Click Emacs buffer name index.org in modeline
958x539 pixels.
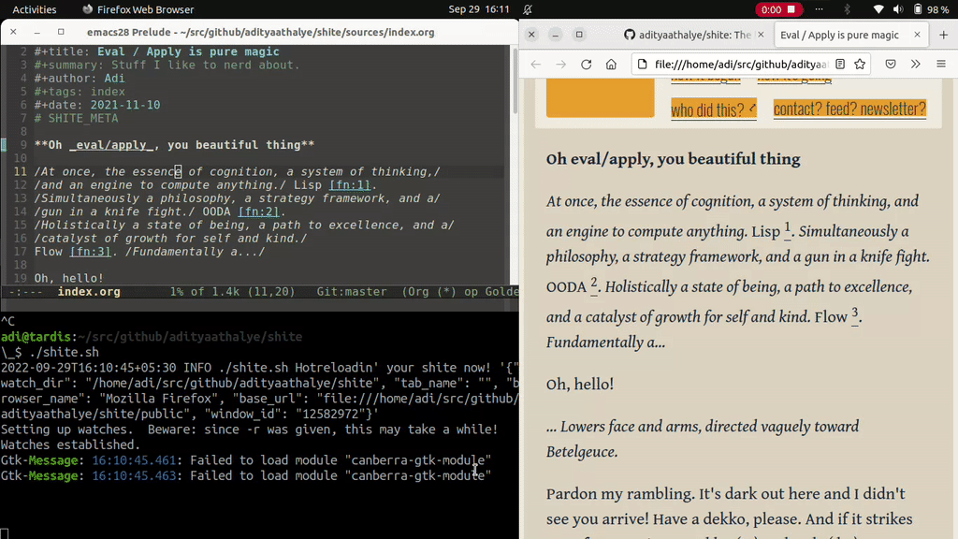pos(89,292)
